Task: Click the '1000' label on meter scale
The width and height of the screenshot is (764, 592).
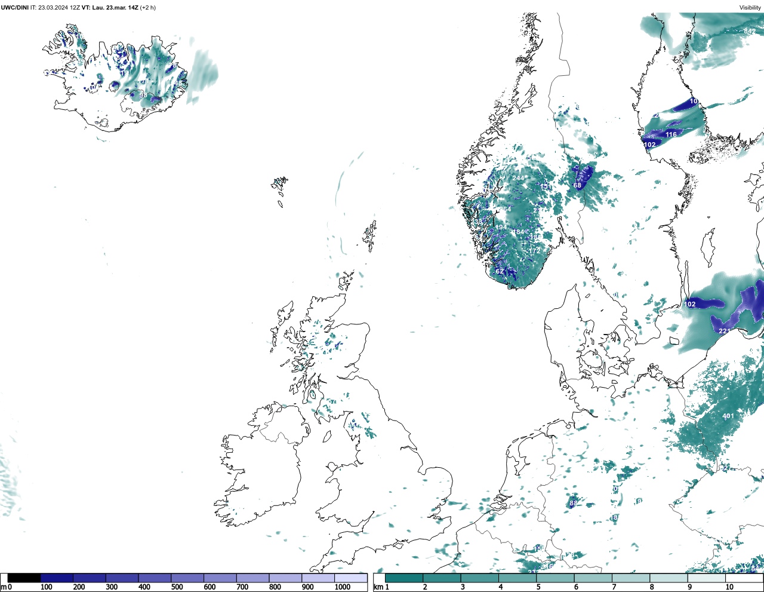Action: [343, 587]
